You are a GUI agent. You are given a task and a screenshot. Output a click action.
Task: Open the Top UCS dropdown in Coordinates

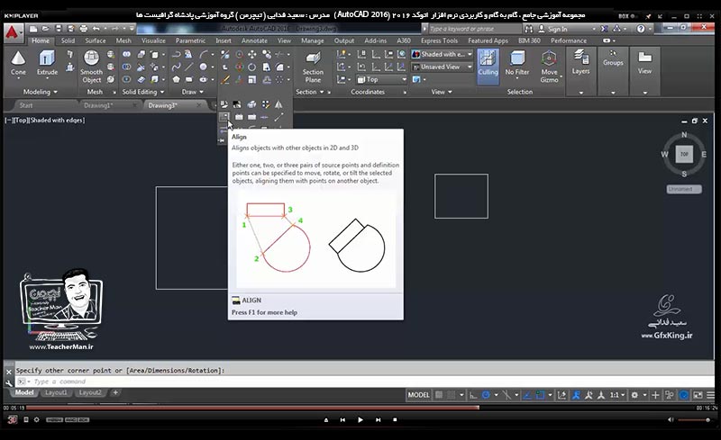382,79
